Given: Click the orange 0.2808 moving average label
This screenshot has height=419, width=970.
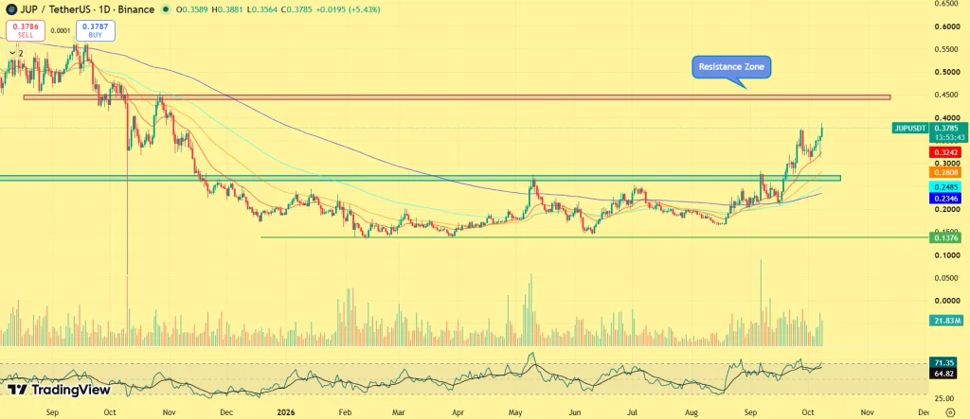Looking at the screenshot, I should [944, 172].
